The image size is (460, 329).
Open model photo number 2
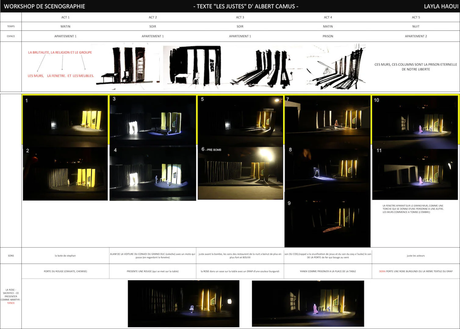tap(65, 173)
